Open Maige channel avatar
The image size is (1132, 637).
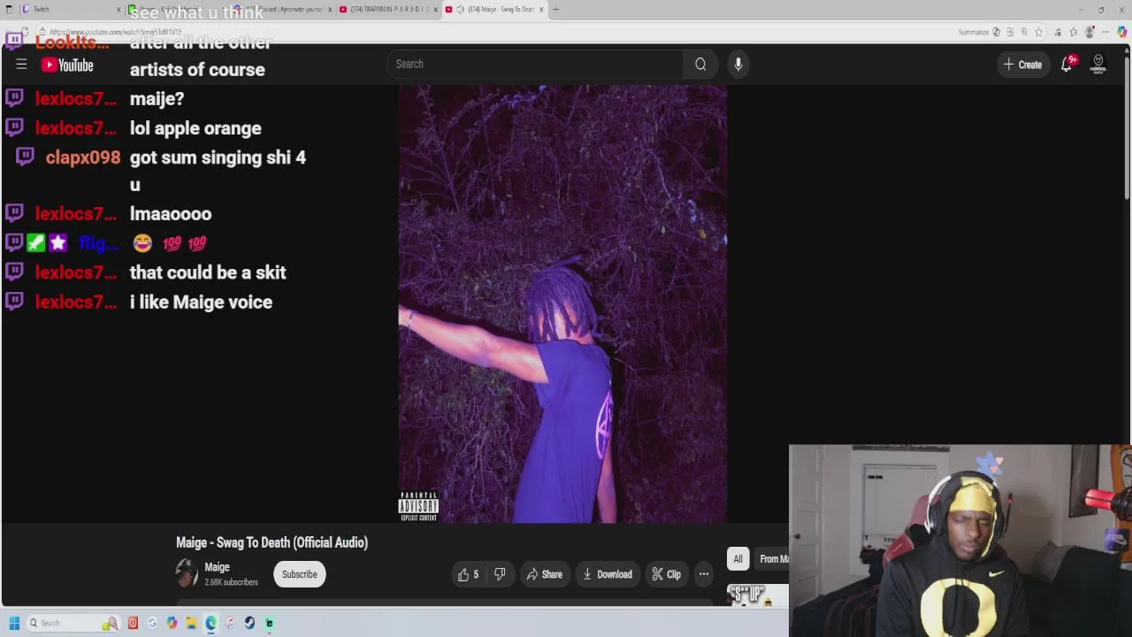point(187,573)
